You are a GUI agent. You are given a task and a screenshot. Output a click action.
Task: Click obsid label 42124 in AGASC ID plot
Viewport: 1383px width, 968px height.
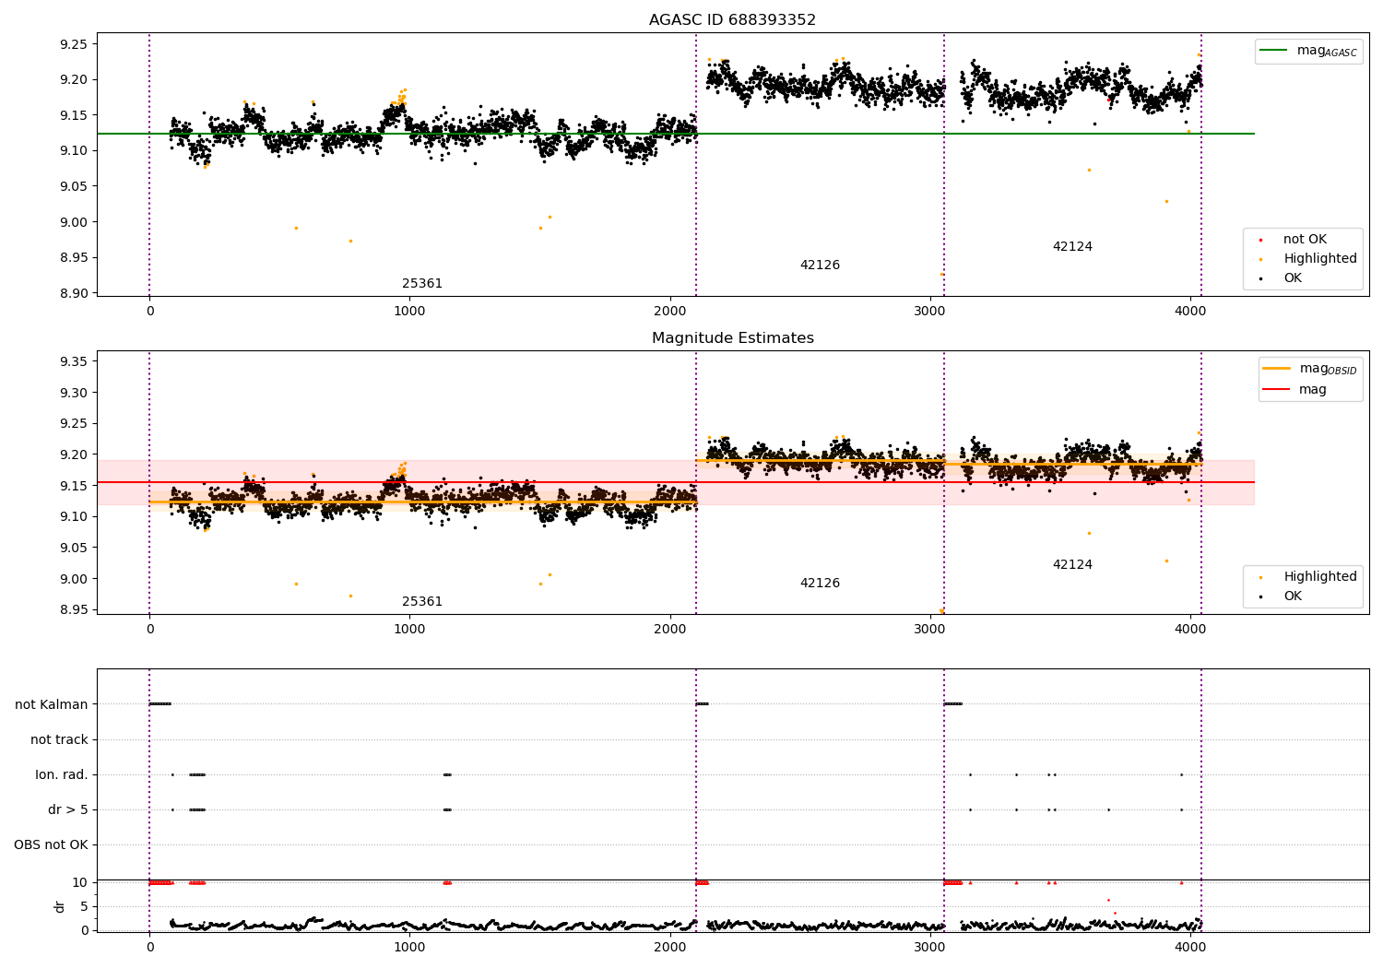[1072, 246]
